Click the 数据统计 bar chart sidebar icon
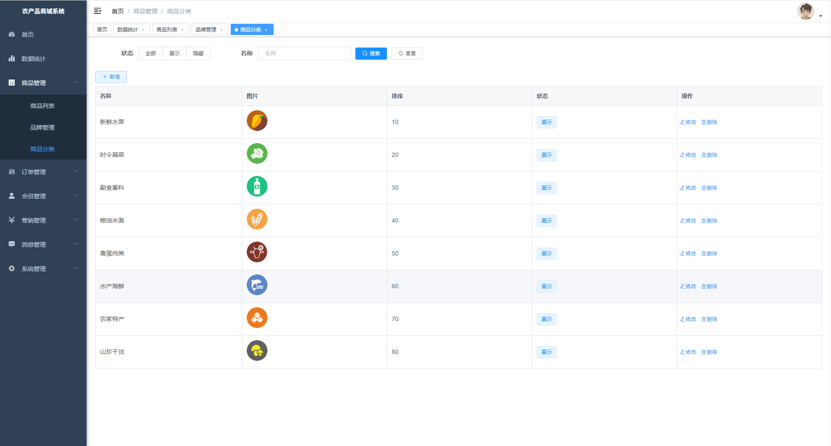This screenshot has width=831, height=446. click(12, 58)
